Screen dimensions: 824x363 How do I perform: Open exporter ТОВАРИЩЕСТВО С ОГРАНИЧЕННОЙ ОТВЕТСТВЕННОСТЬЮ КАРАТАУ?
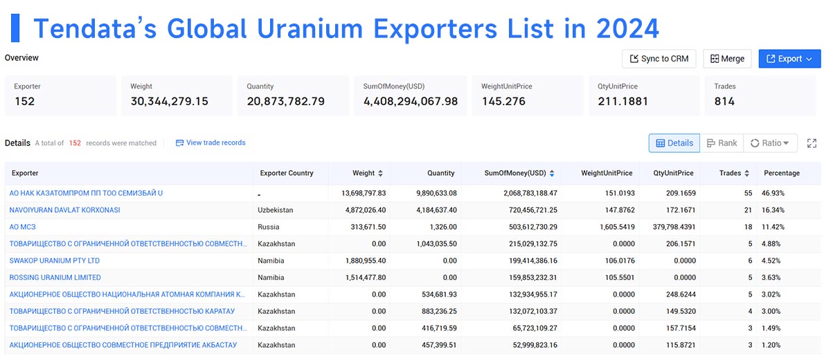[x=122, y=311]
